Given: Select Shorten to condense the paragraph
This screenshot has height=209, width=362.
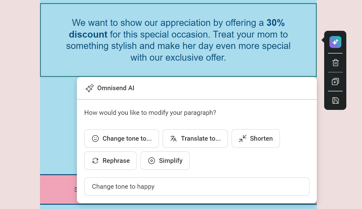Looking at the screenshot, I should tap(256, 139).
